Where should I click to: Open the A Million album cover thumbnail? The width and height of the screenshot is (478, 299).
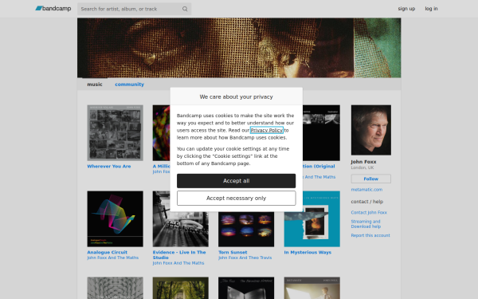point(161,132)
